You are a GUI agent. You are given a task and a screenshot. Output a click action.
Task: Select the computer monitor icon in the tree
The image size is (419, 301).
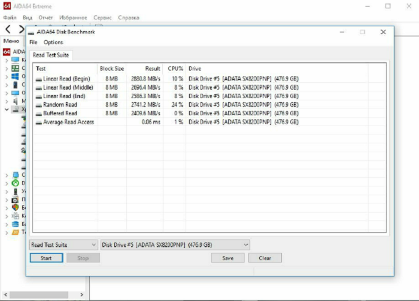tap(15, 60)
